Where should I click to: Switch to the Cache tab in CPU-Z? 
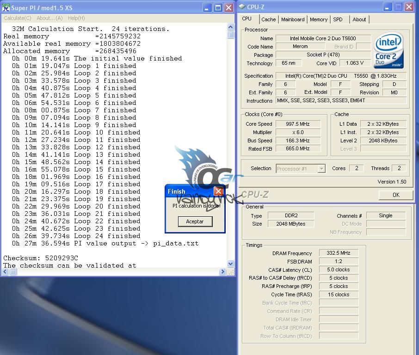(x=269, y=19)
